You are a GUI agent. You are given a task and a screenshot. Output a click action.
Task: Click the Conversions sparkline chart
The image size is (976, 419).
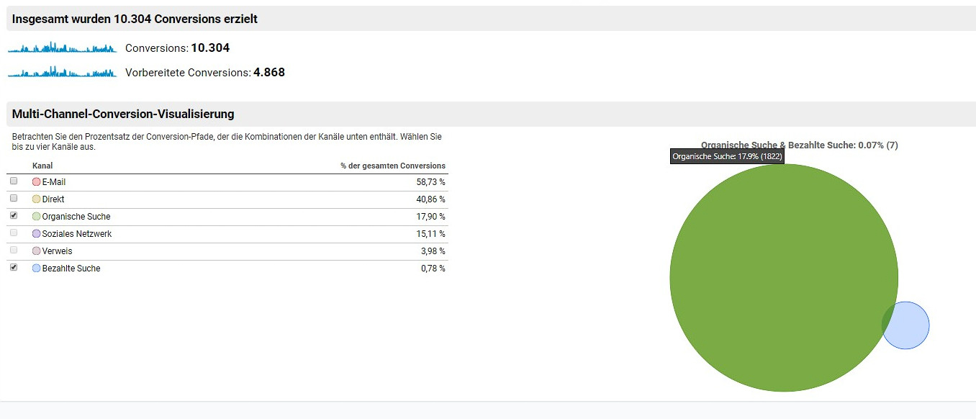point(62,48)
